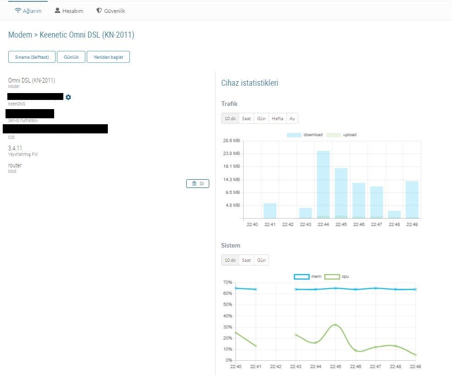This screenshot has height=375, width=452.
Task: Switch Trafik chart to Hafta view
Action: click(x=277, y=118)
